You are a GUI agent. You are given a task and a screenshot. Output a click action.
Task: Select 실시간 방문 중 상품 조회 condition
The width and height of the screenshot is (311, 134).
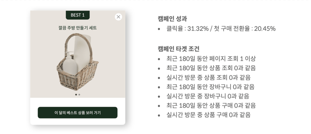pyautogui.click(x=208, y=77)
